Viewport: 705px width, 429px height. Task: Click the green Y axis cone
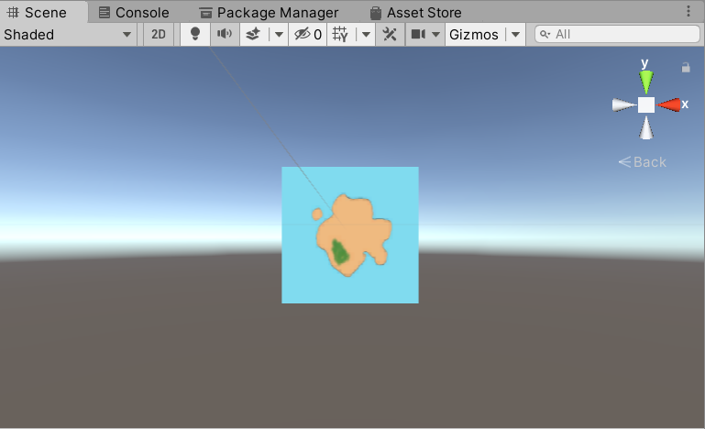(x=646, y=82)
